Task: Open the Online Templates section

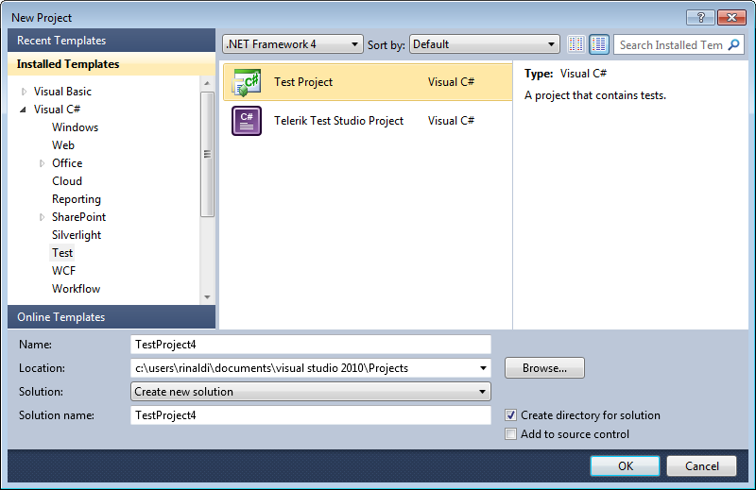Action: 112,317
